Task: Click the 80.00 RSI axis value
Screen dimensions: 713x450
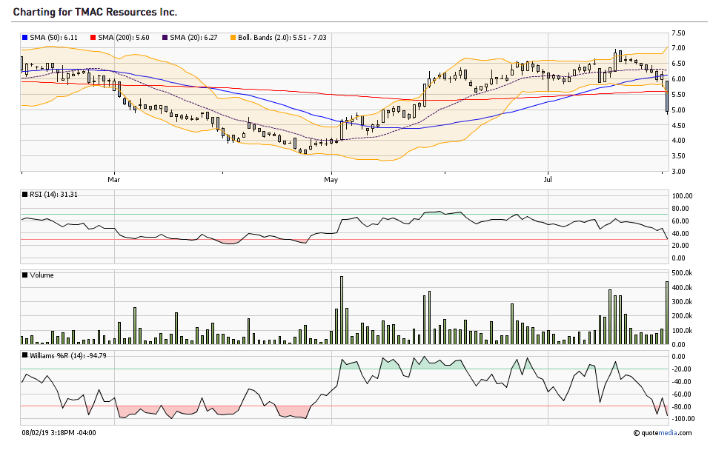Action: [x=680, y=209]
